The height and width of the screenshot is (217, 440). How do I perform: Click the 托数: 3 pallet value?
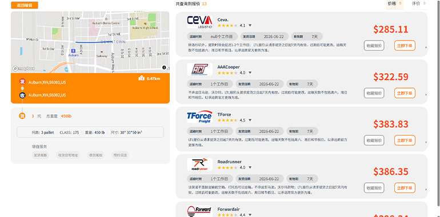pyautogui.click(x=43, y=132)
